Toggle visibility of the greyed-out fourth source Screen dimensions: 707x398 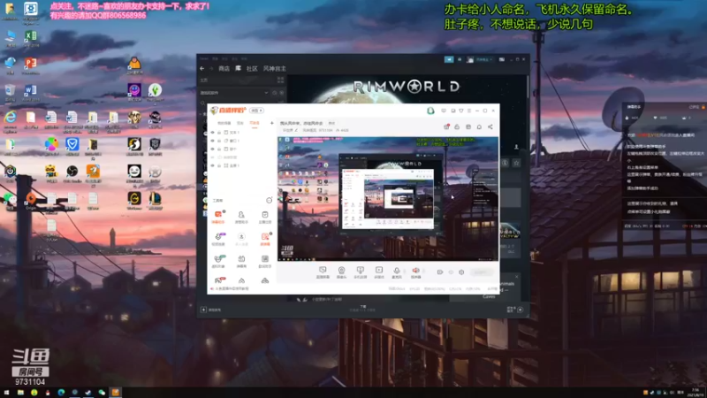point(213,157)
